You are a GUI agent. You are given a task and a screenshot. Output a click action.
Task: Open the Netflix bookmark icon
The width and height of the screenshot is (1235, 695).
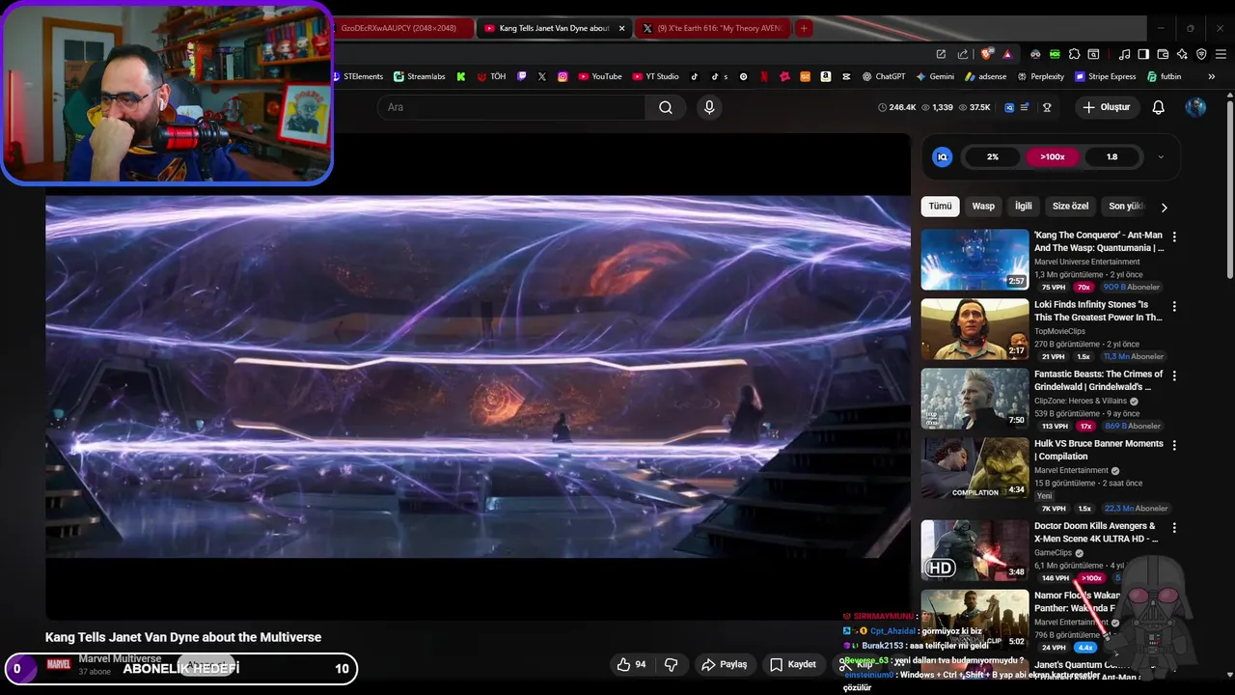click(764, 76)
